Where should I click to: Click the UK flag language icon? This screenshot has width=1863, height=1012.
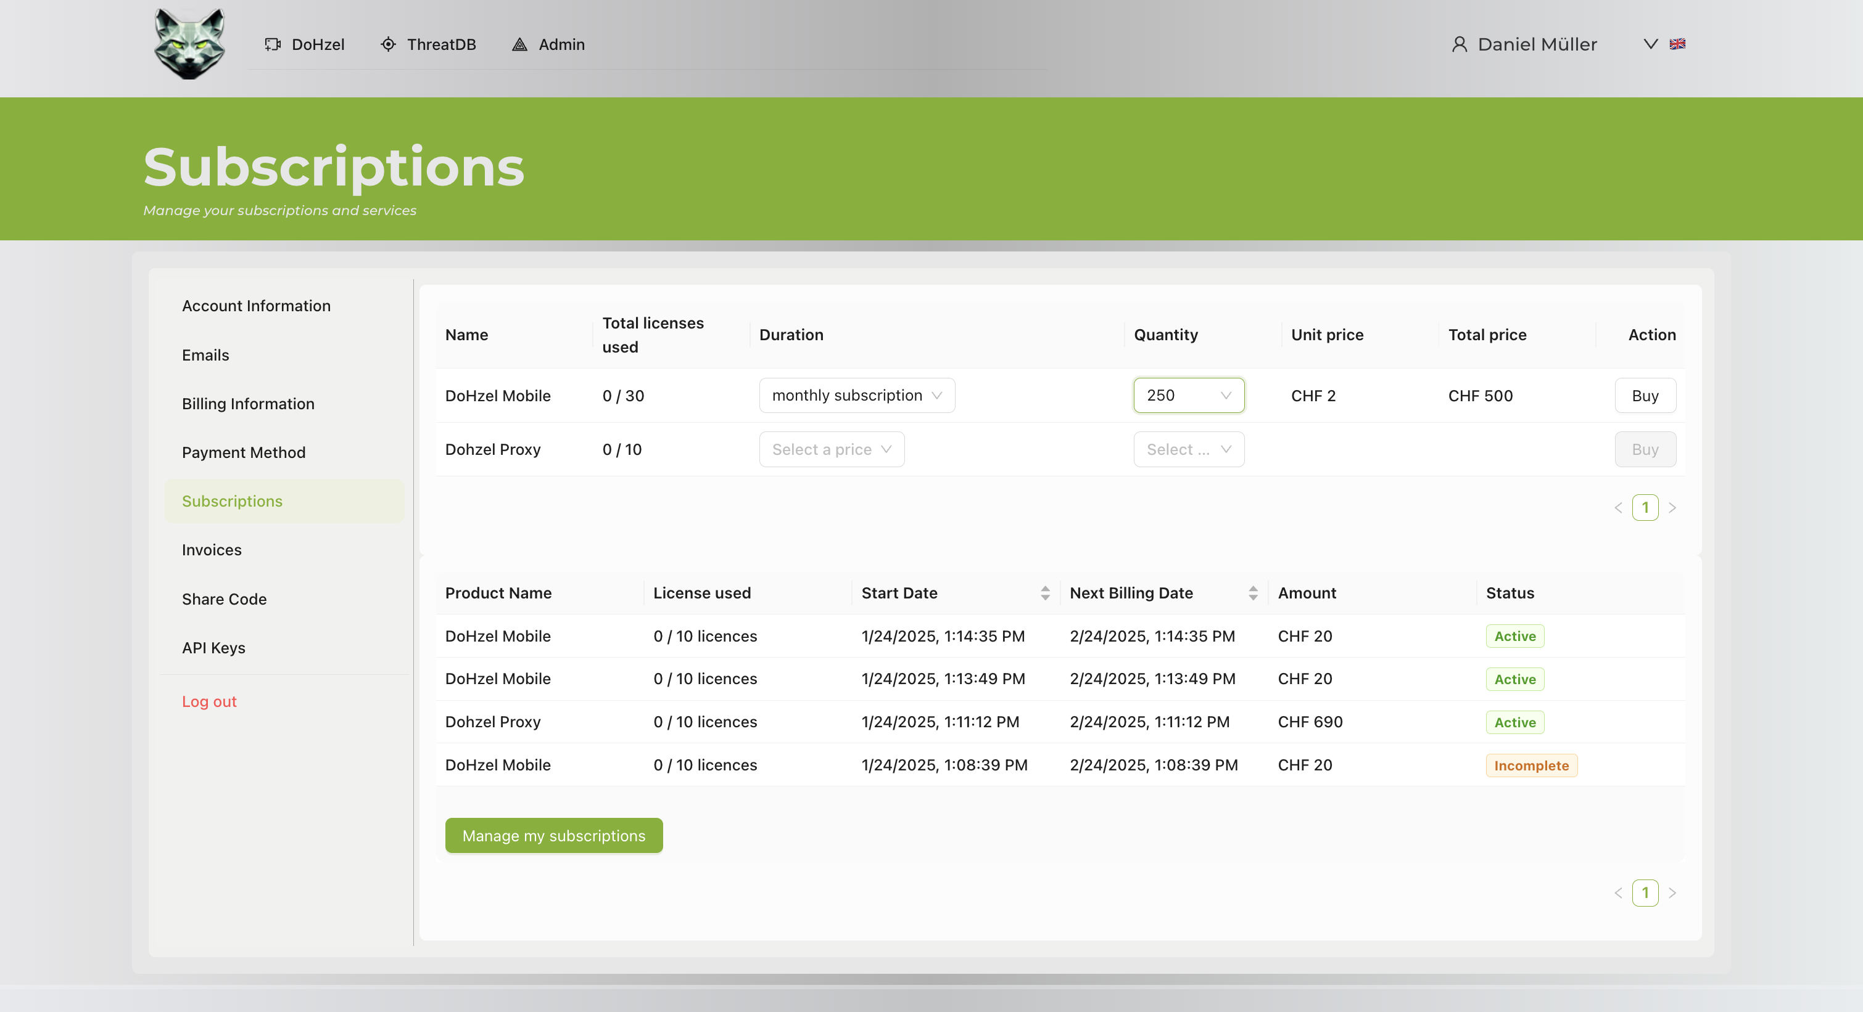[1677, 44]
